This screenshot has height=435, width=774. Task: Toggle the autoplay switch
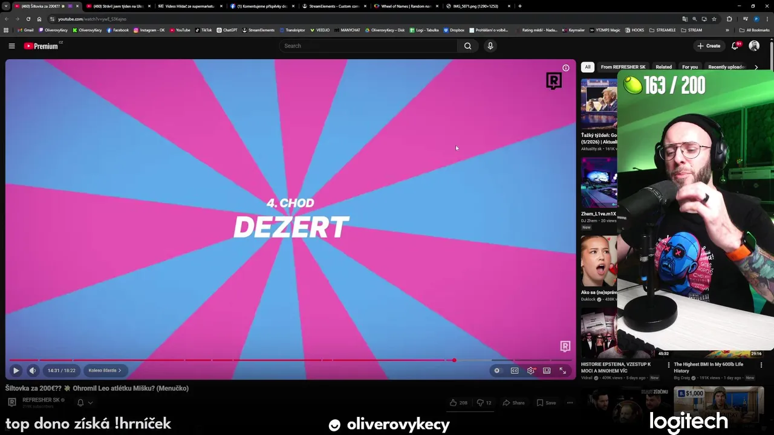pos(497,371)
